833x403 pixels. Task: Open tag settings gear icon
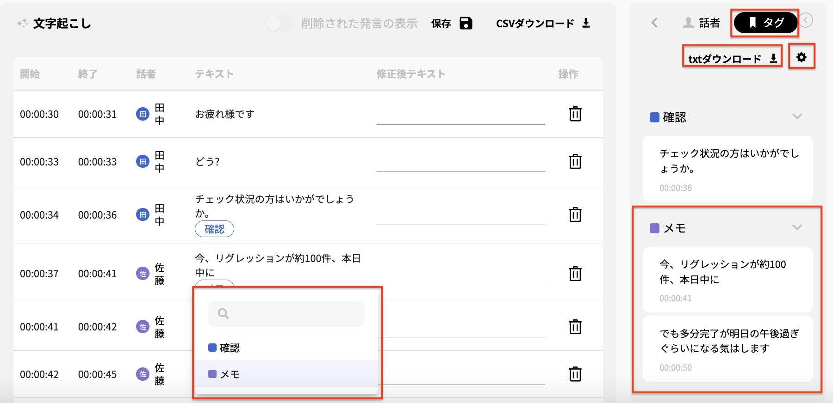802,57
